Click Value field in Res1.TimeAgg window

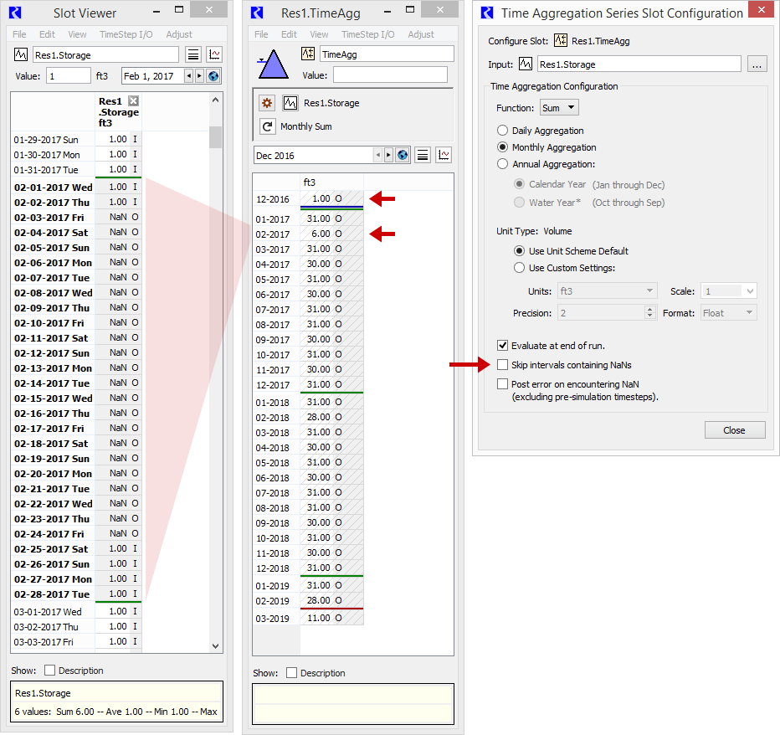click(390, 75)
